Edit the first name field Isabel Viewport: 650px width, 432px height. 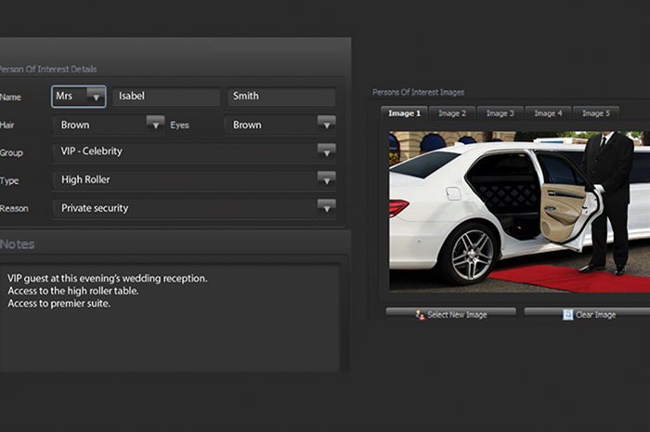click(x=166, y=97)
